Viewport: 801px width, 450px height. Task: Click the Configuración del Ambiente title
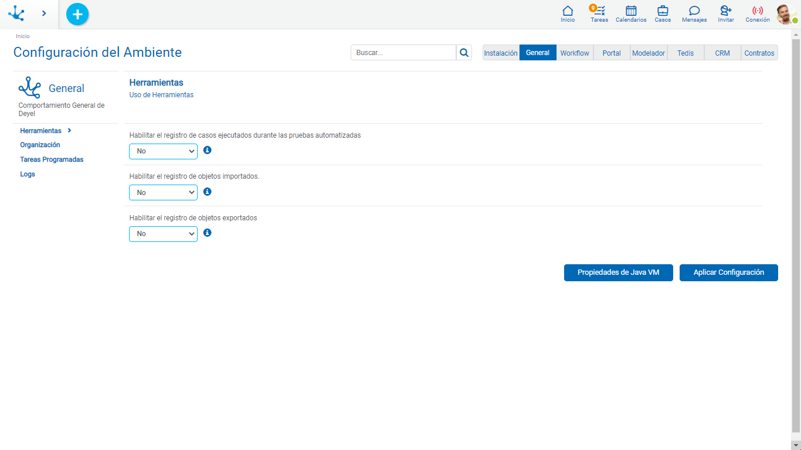(x=97, y=52)
